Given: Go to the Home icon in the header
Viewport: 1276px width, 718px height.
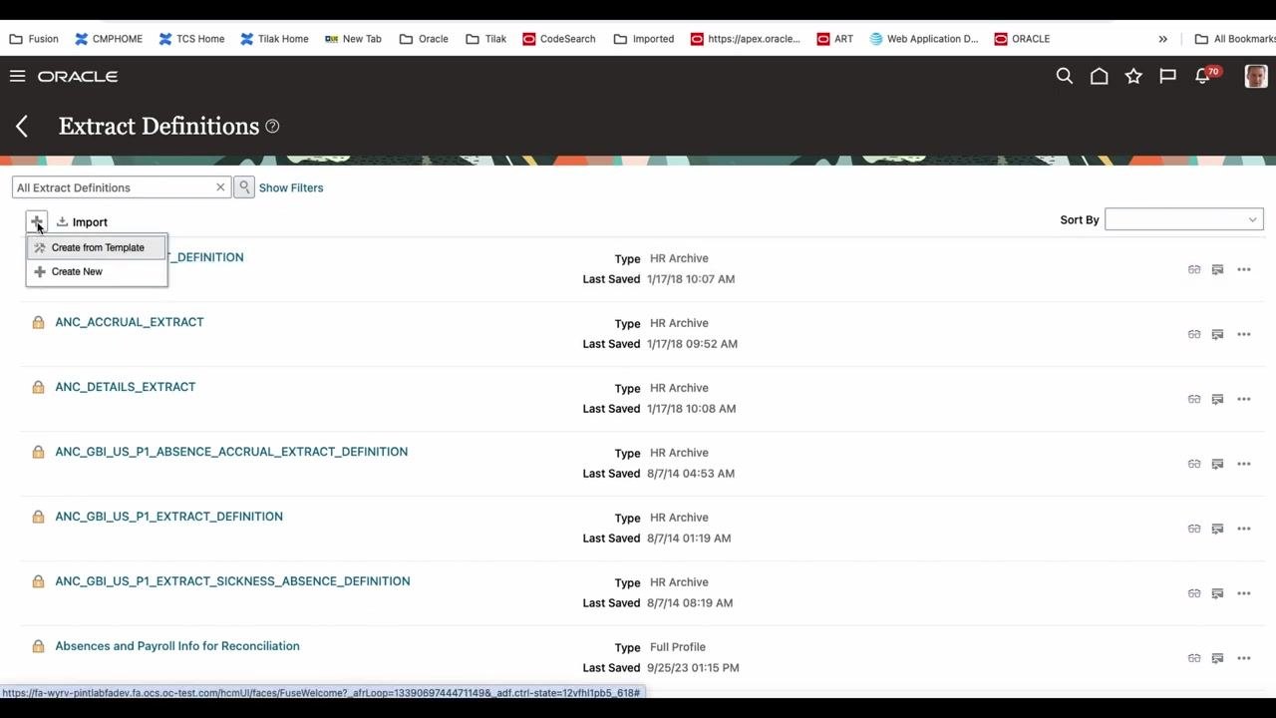Looking at the screenshot, I should (1099, 76).
